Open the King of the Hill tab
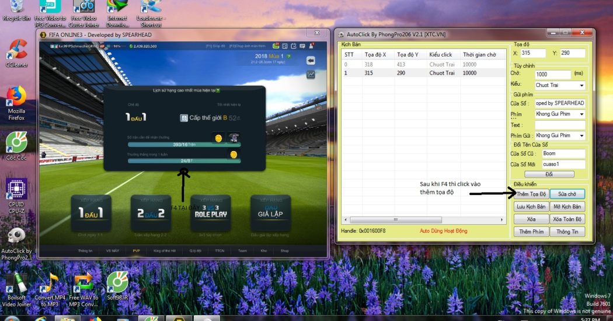This screenshot has width=613, height=321. (164, 250)
